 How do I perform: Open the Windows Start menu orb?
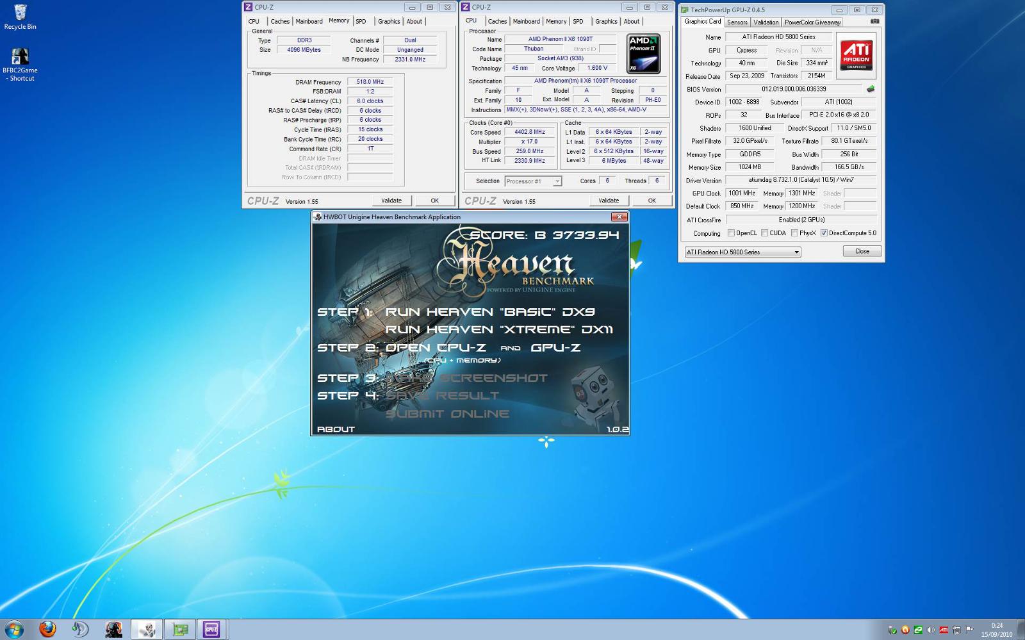click(x=14, y=629)
